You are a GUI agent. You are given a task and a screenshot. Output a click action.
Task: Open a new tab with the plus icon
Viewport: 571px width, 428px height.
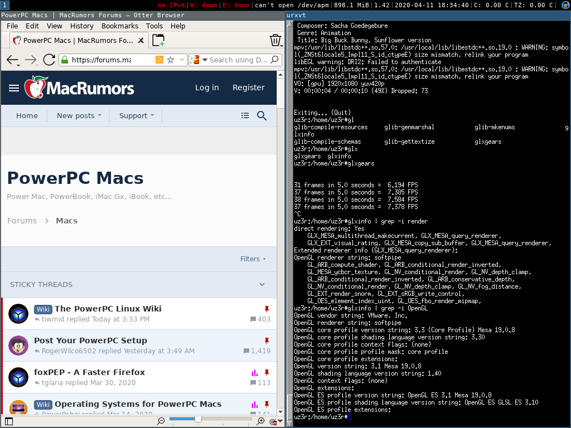(x=158, y=40)
